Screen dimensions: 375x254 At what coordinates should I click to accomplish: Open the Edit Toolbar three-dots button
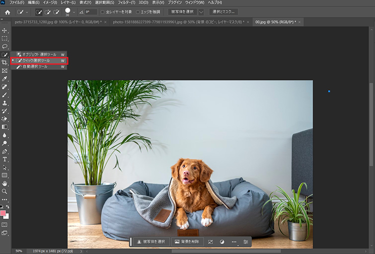(4, 200)
